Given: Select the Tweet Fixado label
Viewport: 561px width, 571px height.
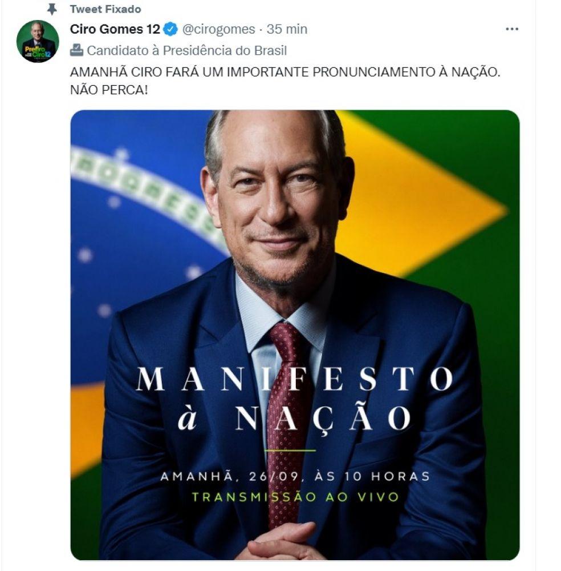Looking at the screenshot, I should tap(105, 9).
